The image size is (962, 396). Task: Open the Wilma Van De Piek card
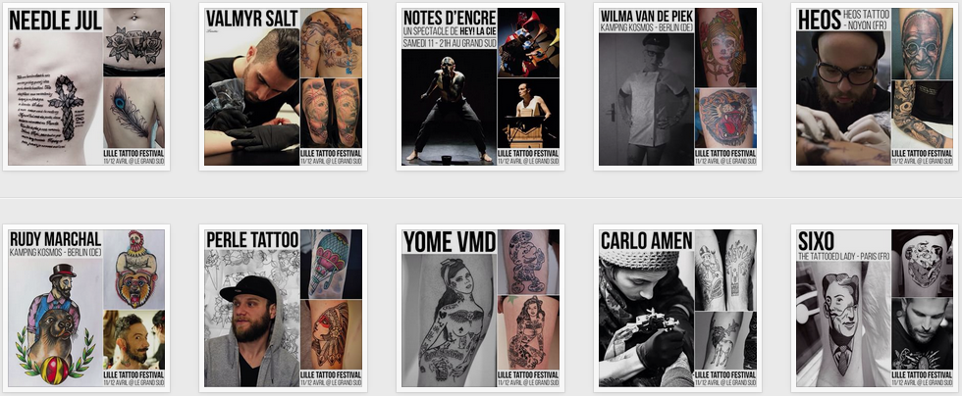coord(677,86)
